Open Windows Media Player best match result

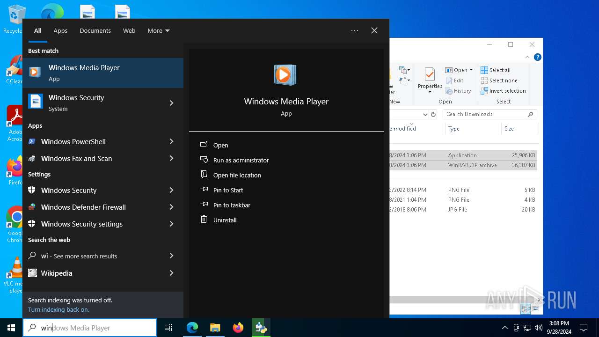point(103,73)
